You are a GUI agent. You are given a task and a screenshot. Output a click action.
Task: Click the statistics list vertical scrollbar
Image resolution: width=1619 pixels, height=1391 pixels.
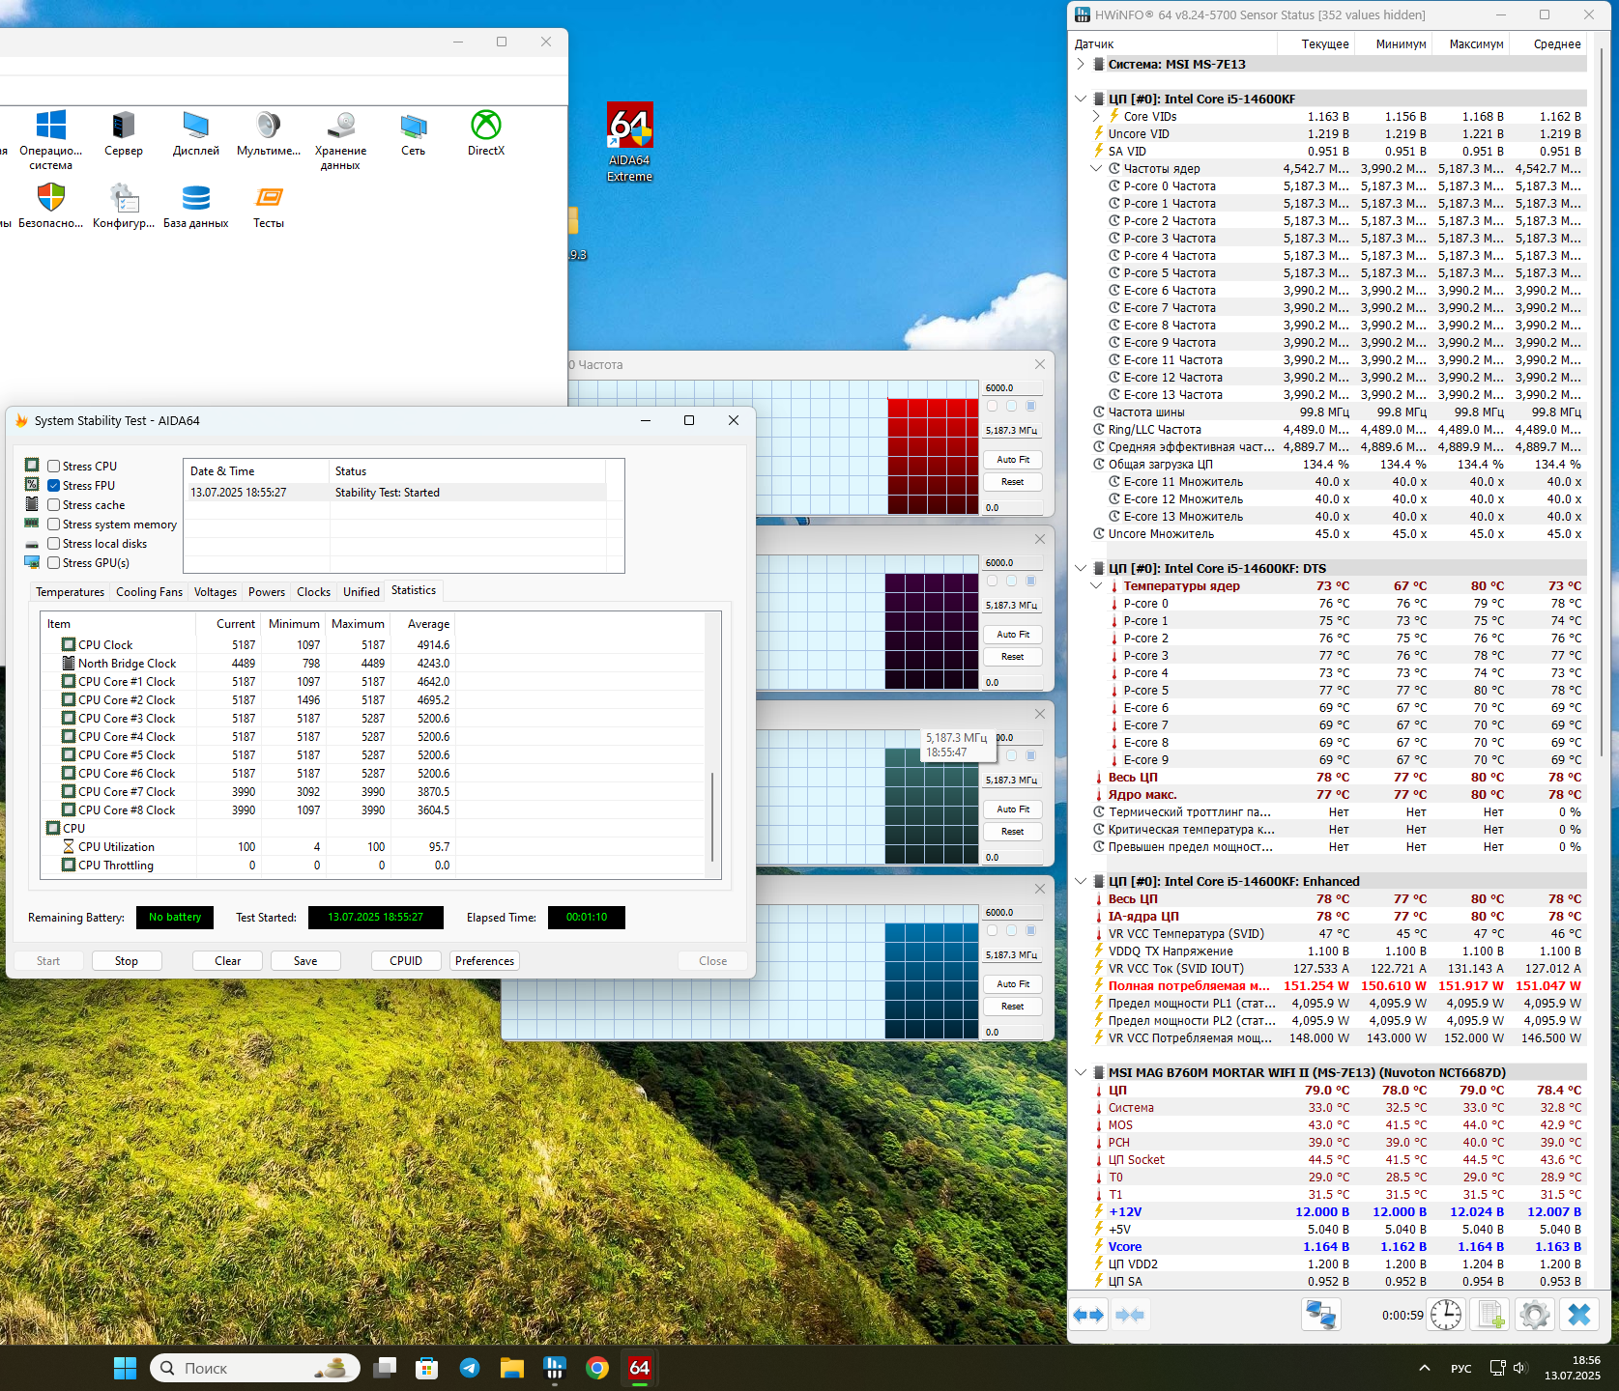click(712, 815)
